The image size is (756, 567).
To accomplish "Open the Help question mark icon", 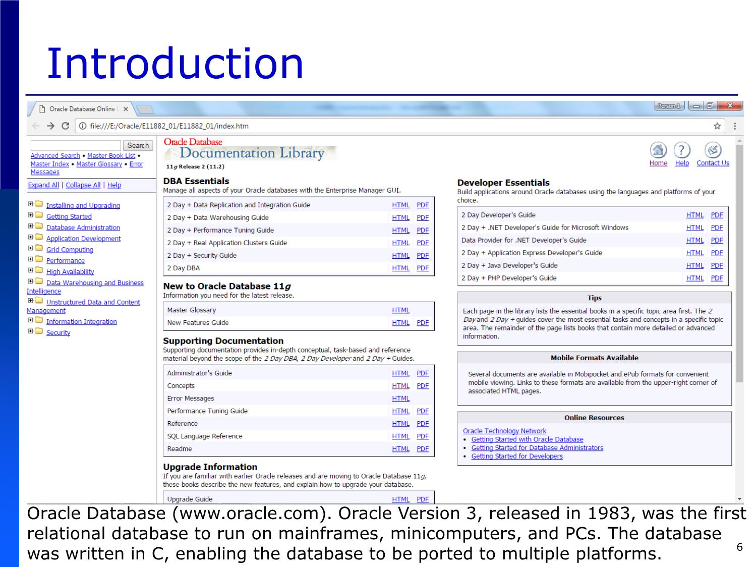I will (682, 150).
